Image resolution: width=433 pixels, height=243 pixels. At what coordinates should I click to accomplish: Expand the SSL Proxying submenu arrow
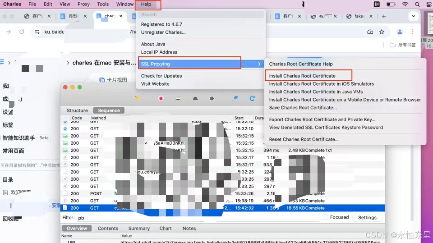[259, 64]
